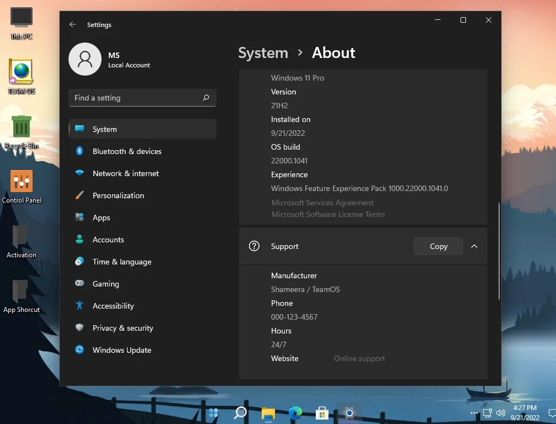Open Microsoft Software License Terms link

(x=329, y=214)
